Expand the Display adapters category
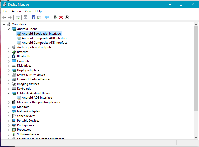 (x=9, y=70)
